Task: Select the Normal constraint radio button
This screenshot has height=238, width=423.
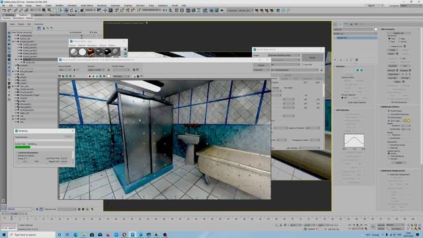Action: coord(399,42)
